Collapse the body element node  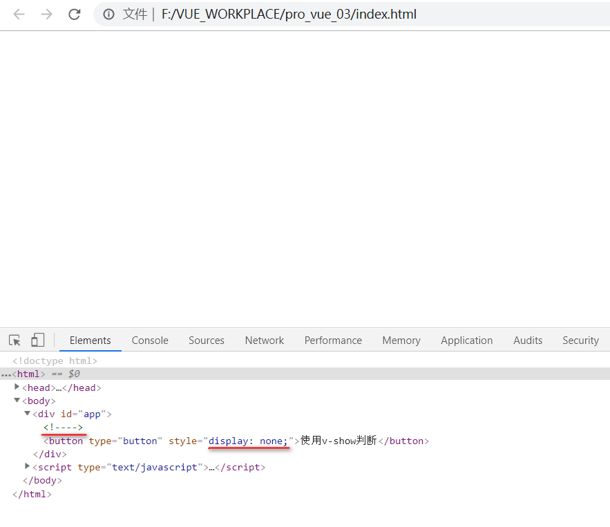point(17,400)
